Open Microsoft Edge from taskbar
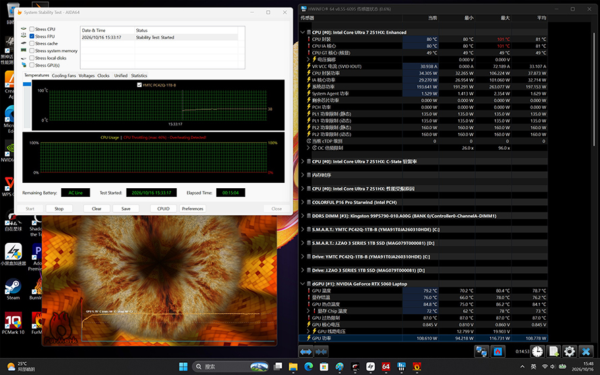Screen dimensions: 600x375 [308, 367]
